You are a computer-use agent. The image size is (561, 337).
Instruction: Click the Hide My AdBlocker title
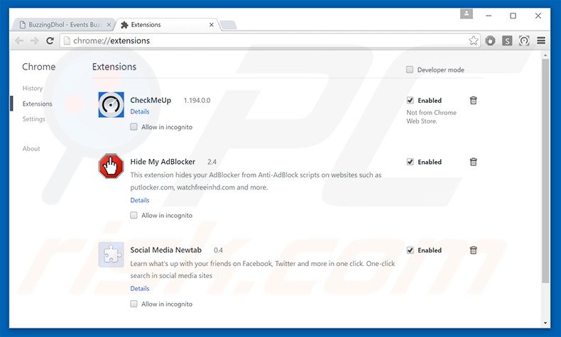163,162
